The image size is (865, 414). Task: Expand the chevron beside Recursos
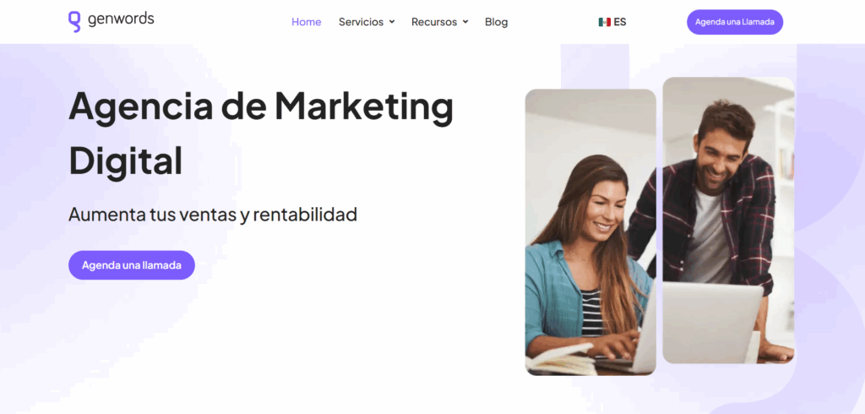pos(465,22)
